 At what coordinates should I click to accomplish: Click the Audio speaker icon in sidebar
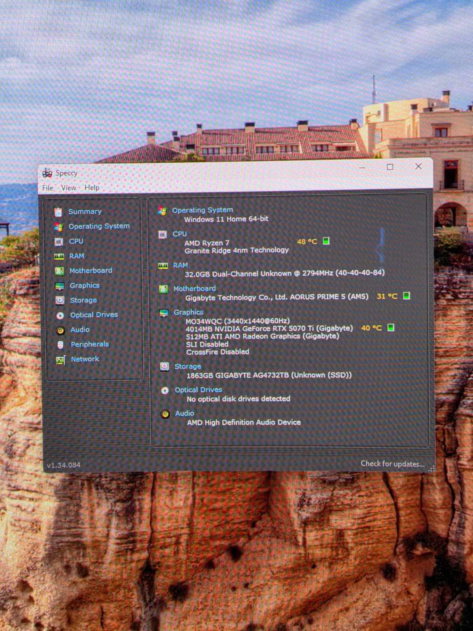click(60, 330)
